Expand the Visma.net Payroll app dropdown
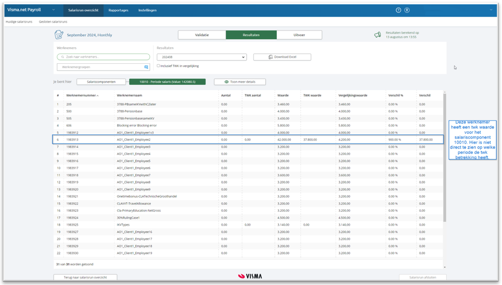The height and width of the screenshot is (285, 502). click(53, 10)
